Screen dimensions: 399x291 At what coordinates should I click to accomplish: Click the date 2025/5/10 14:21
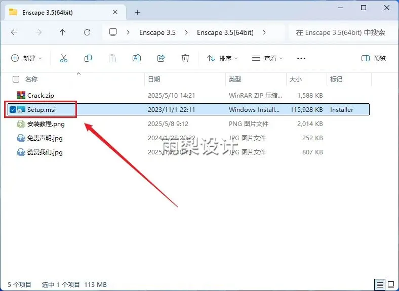(x=172, y=95)
